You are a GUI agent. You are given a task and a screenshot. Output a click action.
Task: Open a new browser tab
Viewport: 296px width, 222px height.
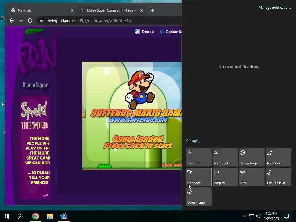point(152,11)
